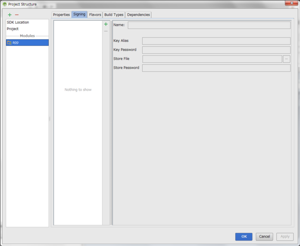The width and height of the screenshot is (300, 246).
Task: Click the Android Studio title bar icon
Action: pyautogui.click(x=5, y=4)
